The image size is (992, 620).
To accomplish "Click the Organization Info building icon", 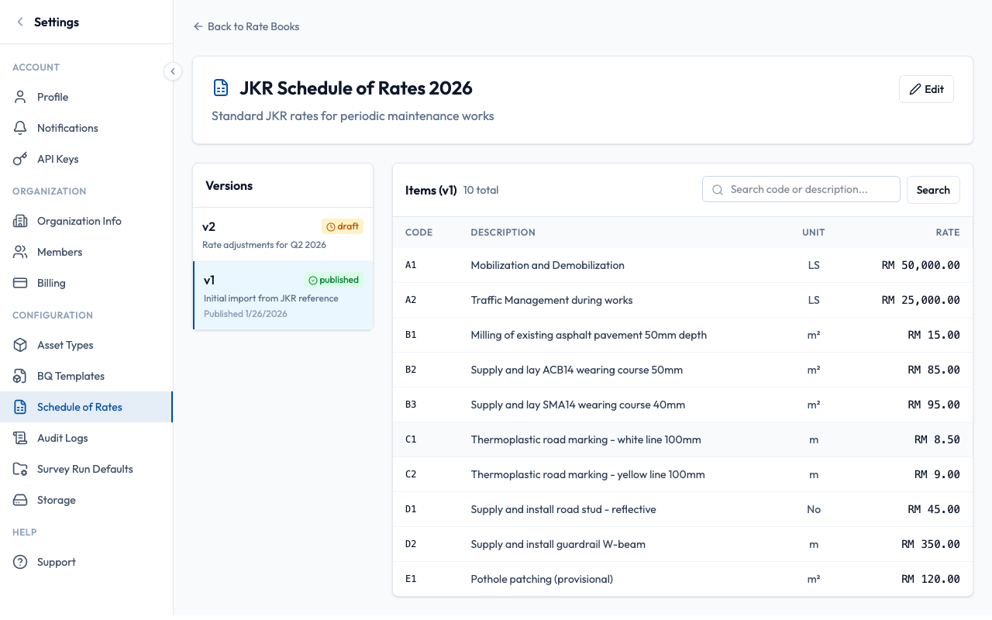I will [21, 221].
